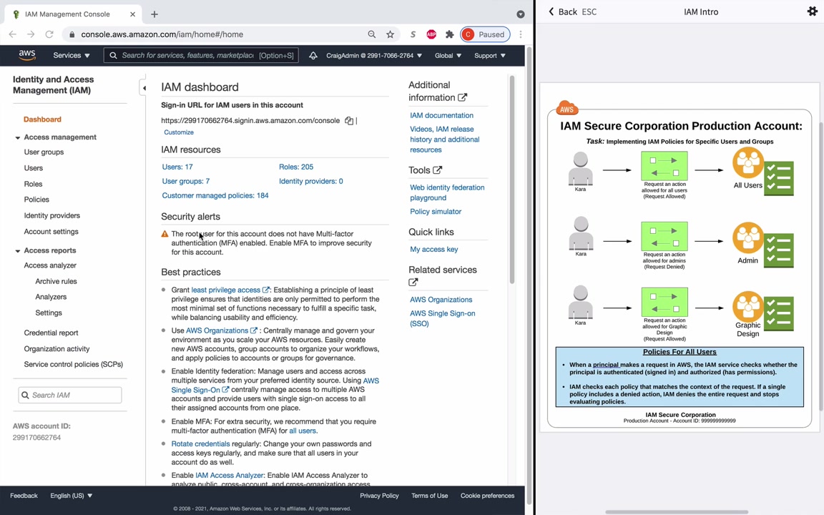The height and width of the screenshot is (515, 824).
Task: Click Back in the IAM Intro panel
Action: coord(563,11)
